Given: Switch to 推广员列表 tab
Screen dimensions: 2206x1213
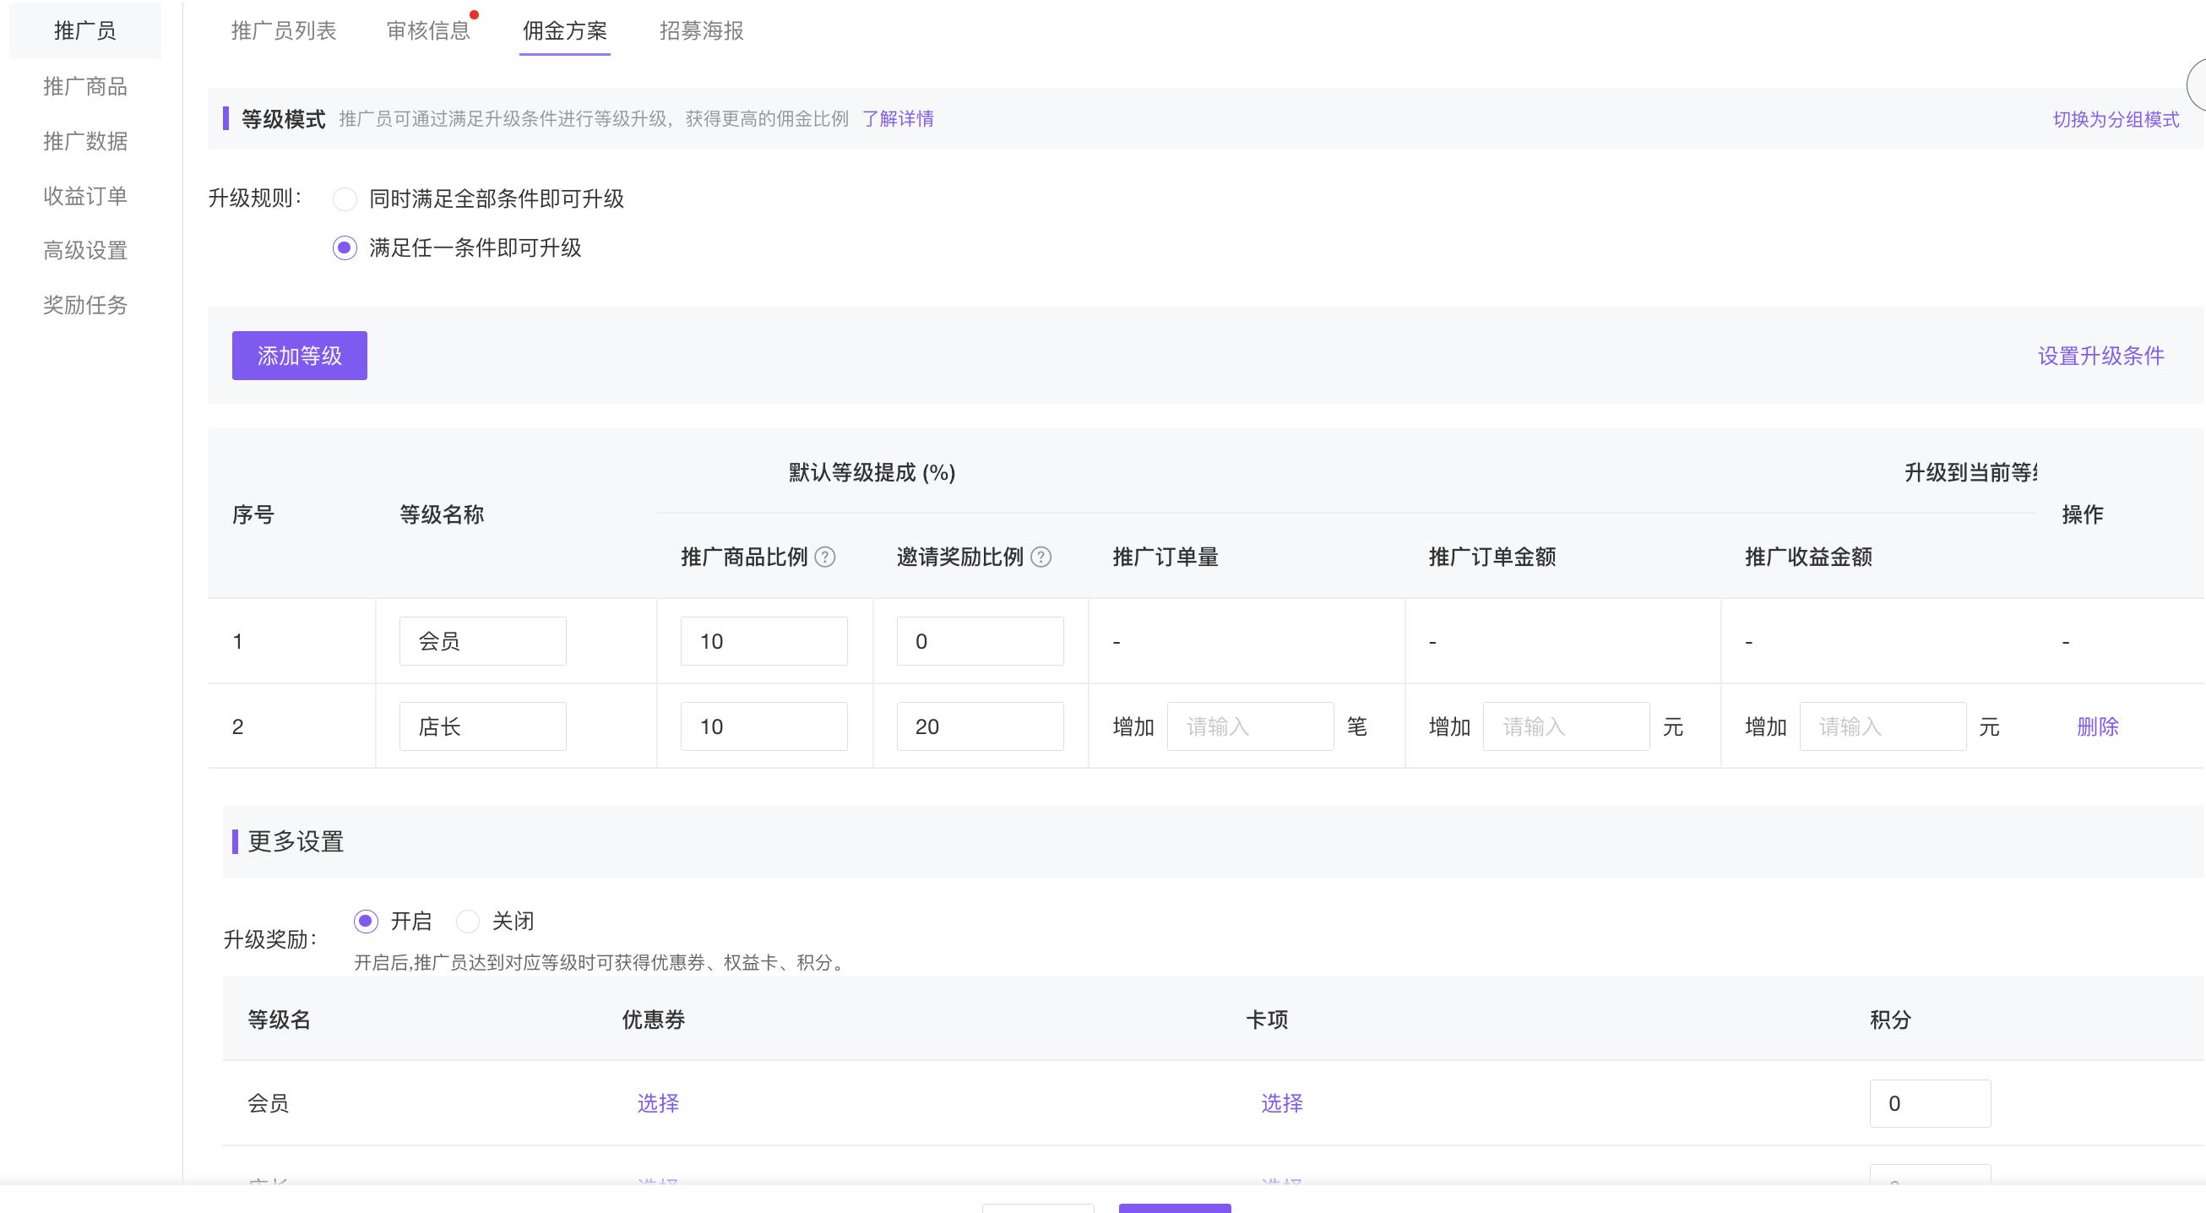Looking at the screenshot, I should click(284, 31).
